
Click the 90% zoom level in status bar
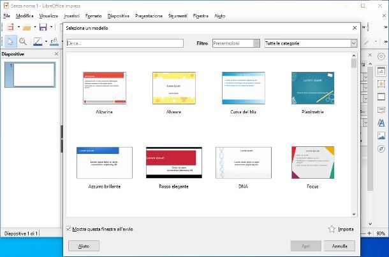point(380,233)
